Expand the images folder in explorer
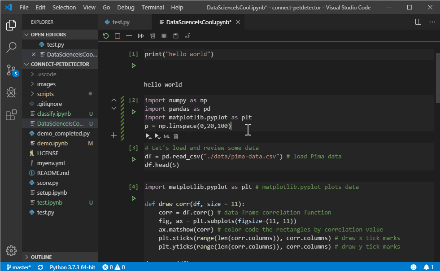 click(46, 84)
